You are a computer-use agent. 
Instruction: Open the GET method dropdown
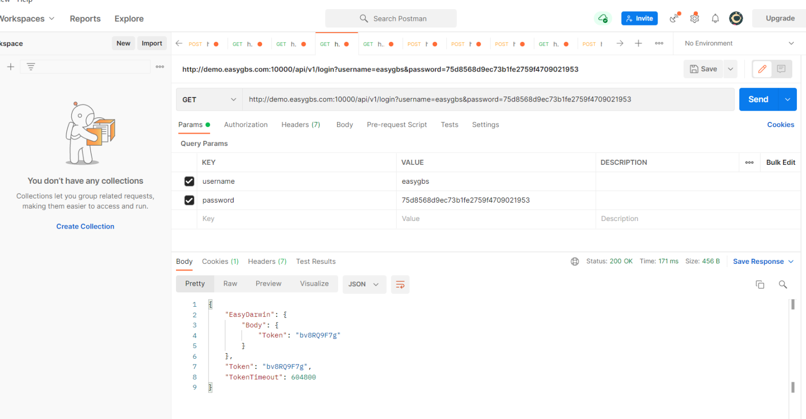(x=209, y=100)
